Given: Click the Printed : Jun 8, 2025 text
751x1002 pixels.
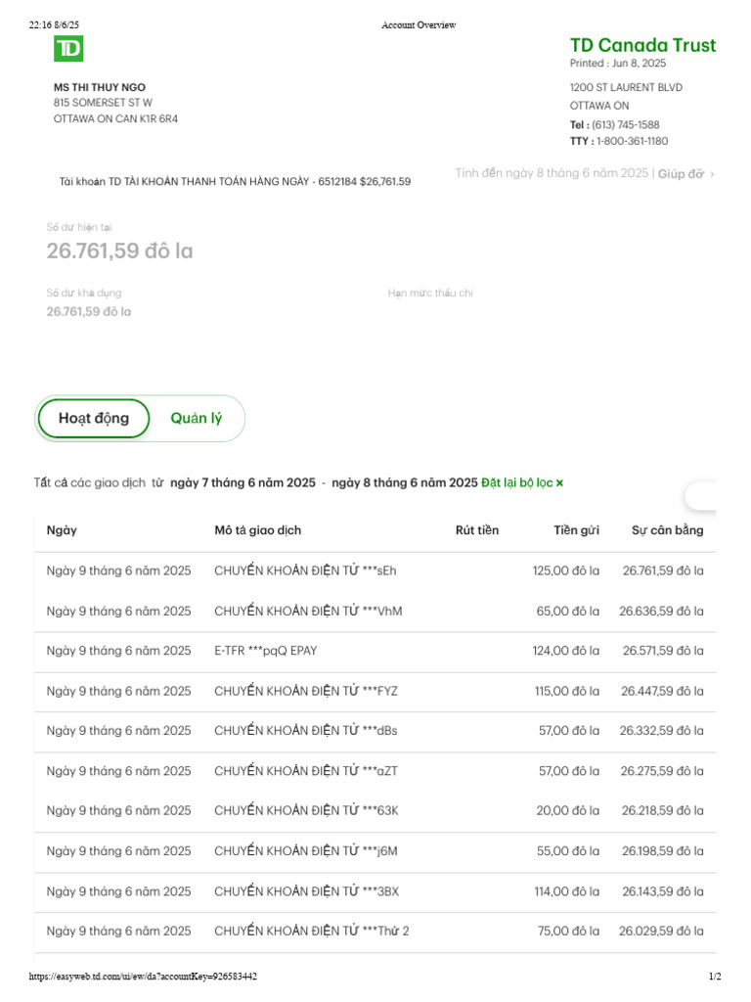Looking at the screenshot, I should coord(618,64).
